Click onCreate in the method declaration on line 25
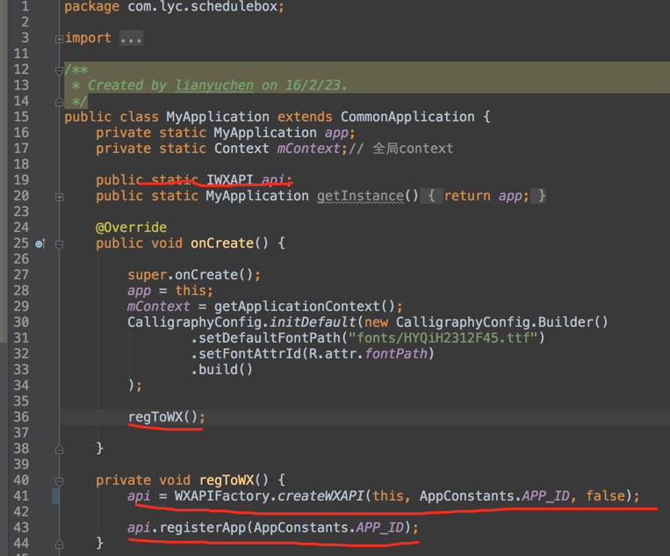The width and height of the screenshot is (670, 556). (222, 242)
